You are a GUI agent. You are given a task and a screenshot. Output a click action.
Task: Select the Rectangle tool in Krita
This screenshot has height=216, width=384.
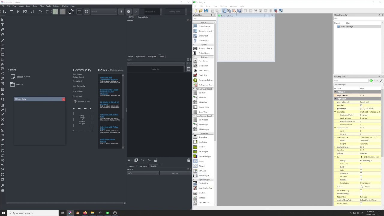pyautogui.click(x=3, y=50)
